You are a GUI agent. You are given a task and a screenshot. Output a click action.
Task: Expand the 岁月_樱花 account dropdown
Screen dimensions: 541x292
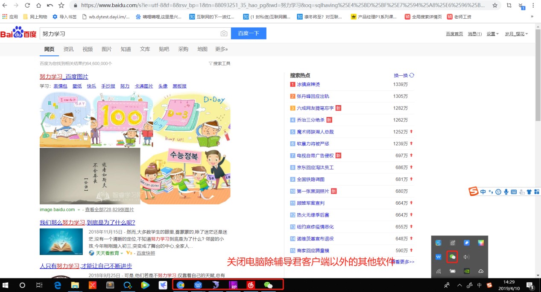click(516, 34)
